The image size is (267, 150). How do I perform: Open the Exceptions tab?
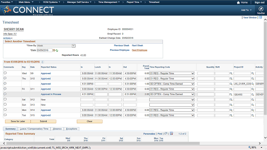click(71, 129)
